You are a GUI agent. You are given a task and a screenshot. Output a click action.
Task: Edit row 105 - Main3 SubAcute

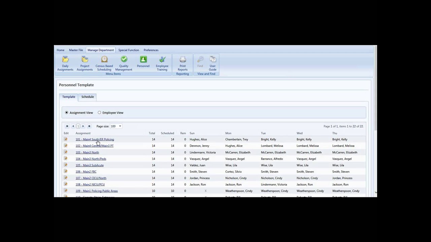click(66, 165)
